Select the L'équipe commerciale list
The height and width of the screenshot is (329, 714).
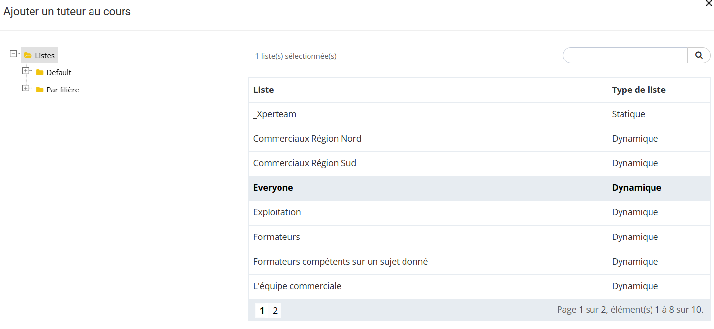(297, 286)
